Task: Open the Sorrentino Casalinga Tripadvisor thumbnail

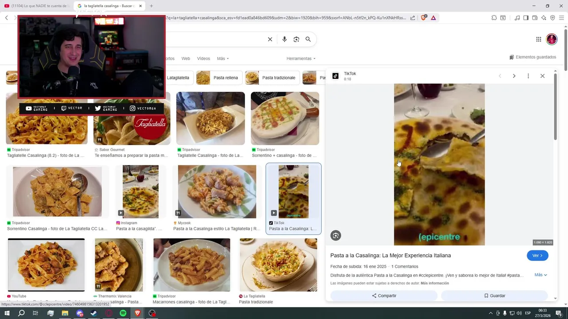Action: pyautogui.click(x=57, y=191)
